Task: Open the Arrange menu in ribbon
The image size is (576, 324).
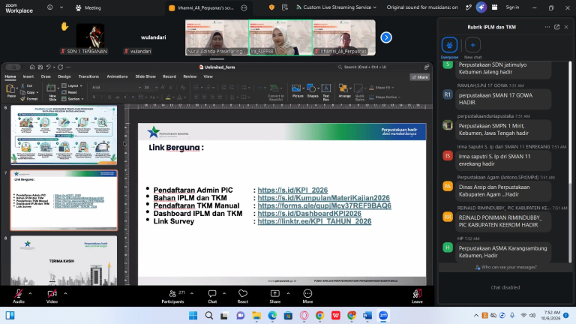Action: 344,91
